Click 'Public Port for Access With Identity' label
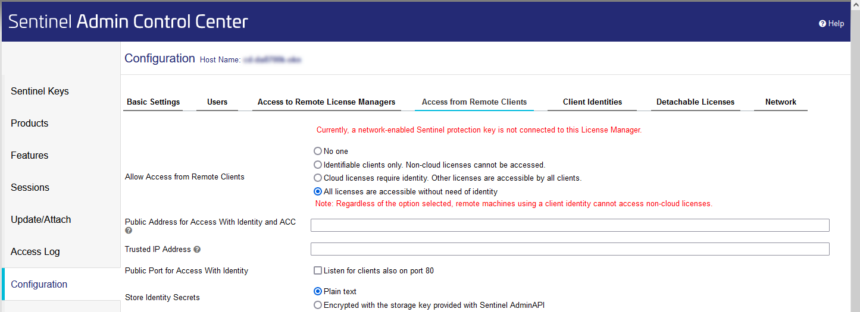Screen dimensions: 860x312 click(186, 270)
